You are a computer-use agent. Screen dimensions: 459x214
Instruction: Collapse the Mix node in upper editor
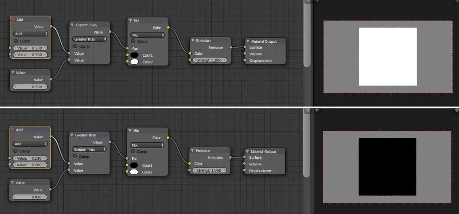pyautogui.click(x=130, y=21)
